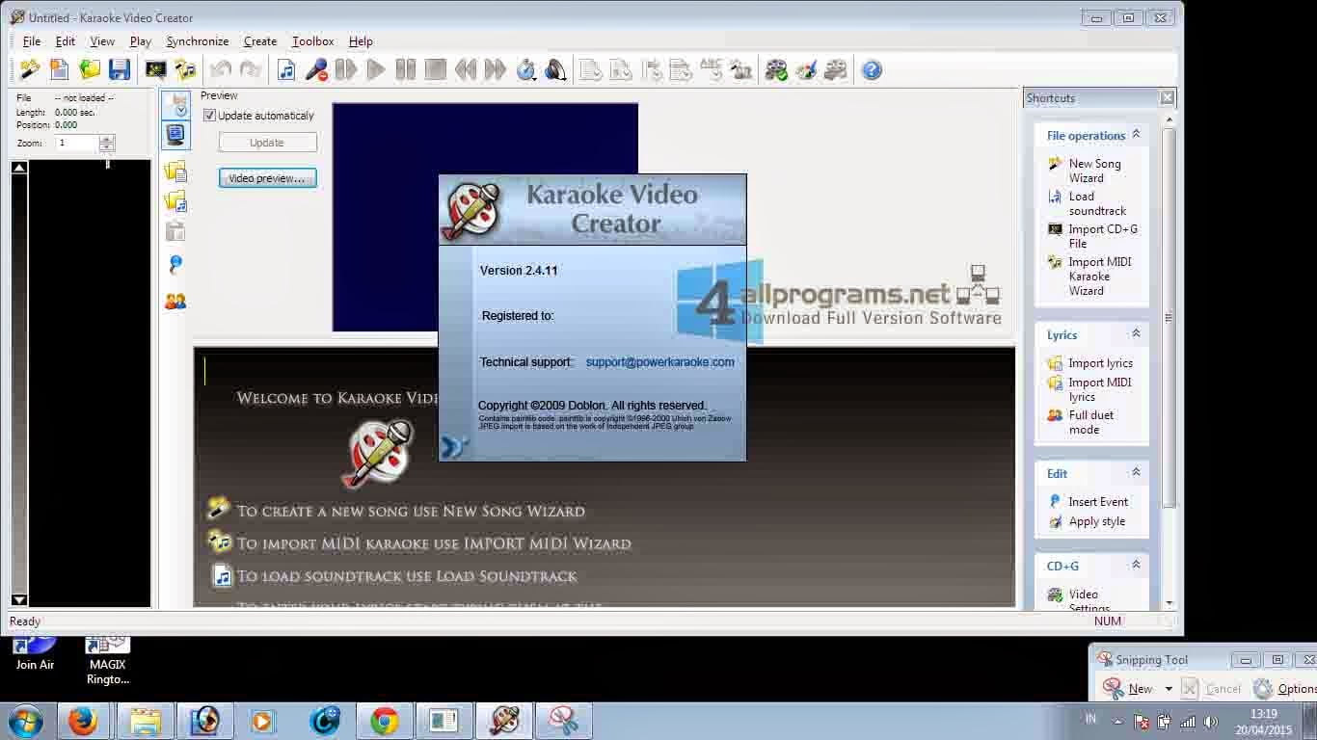The height and width of the screenshot is (740, 1317).
Task: Open the playback speed clock dropdown icon
Action: point(526,69)
